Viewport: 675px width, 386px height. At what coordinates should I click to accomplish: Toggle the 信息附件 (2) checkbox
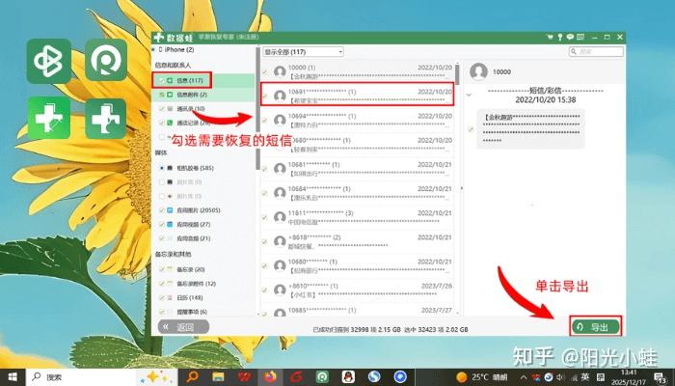point(162,95)
